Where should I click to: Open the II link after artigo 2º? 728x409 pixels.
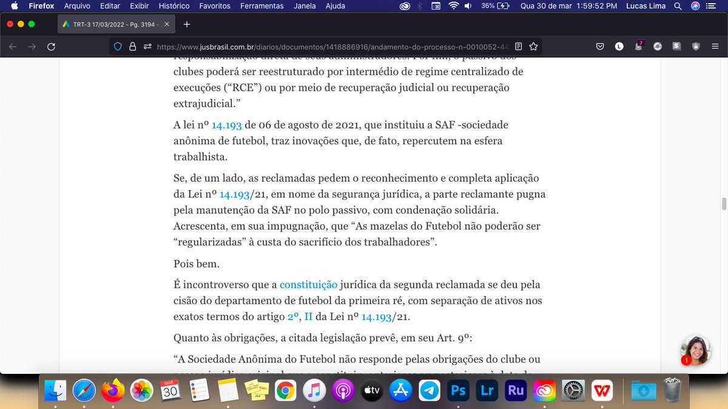pos(308,316)
